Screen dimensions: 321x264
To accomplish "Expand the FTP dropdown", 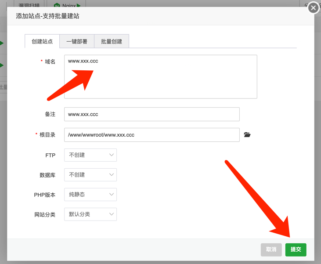I will point(90,155).
